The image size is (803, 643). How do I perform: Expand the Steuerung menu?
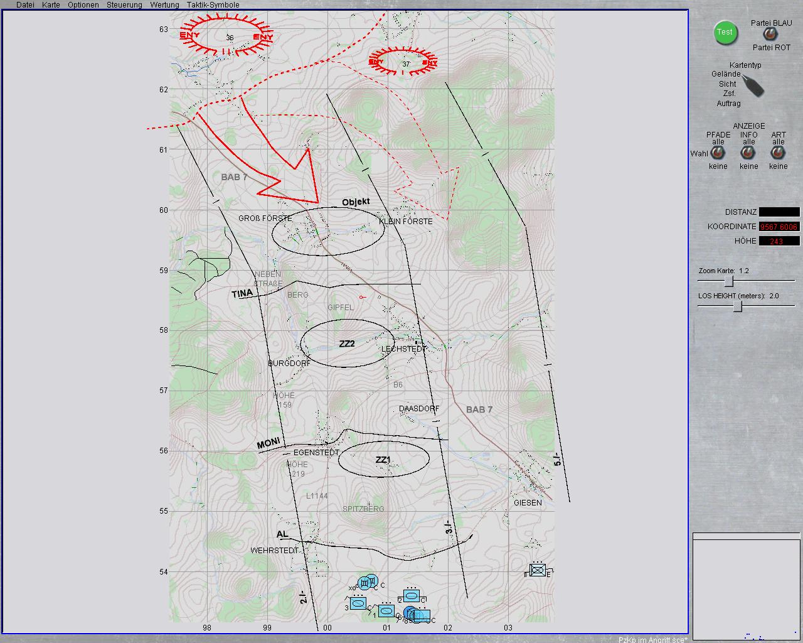coord(124,5)
